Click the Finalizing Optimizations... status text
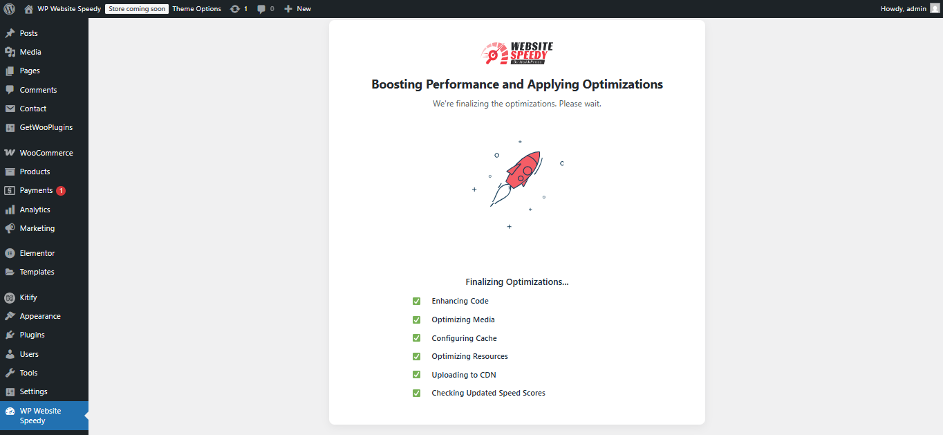This screenshot has width=943, height=435. tap(517, 282)
